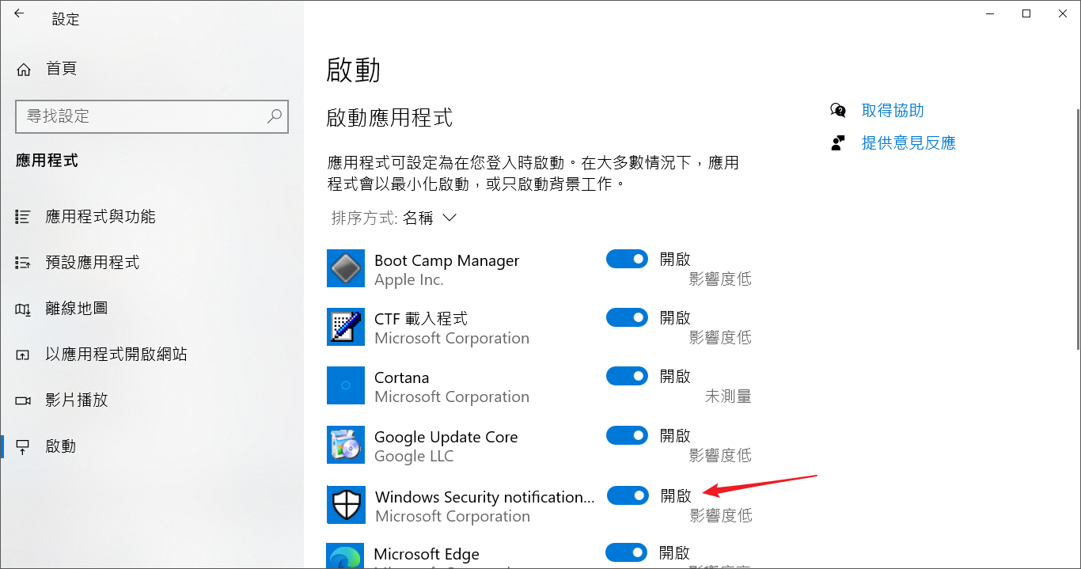Click the Microsoft Edge app icon

[346, 556]
